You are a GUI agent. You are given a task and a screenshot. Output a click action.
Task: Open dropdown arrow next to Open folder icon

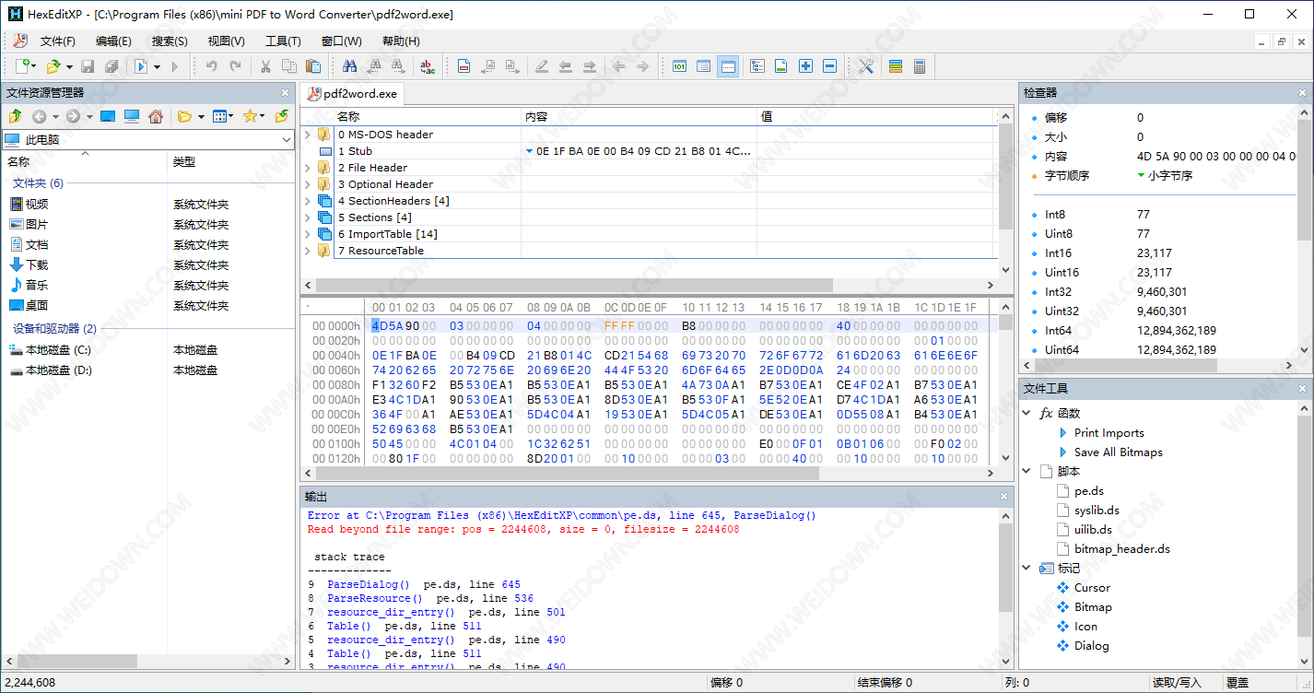click(68, 66)
